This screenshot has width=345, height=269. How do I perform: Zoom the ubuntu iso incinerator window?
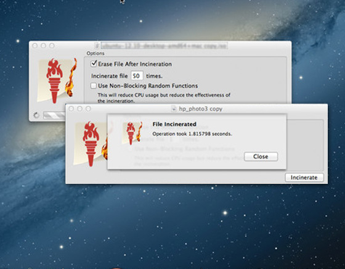52,46
